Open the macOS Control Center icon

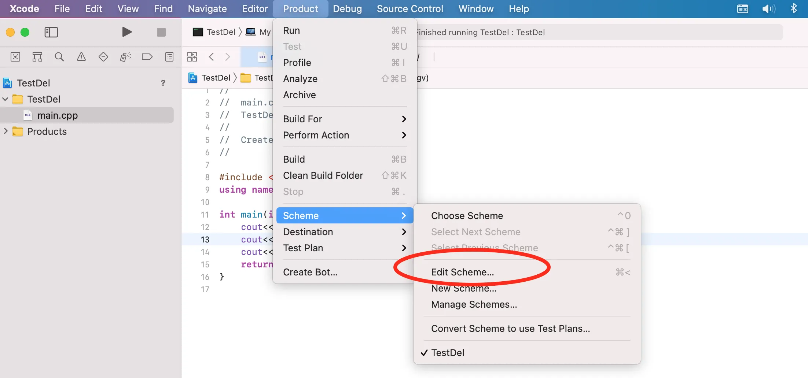(743, 9)
